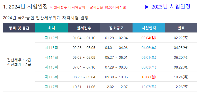Click application period 05.02 ~ 05.08
Screen dimensions: 201x93
[x=84, y=58]
